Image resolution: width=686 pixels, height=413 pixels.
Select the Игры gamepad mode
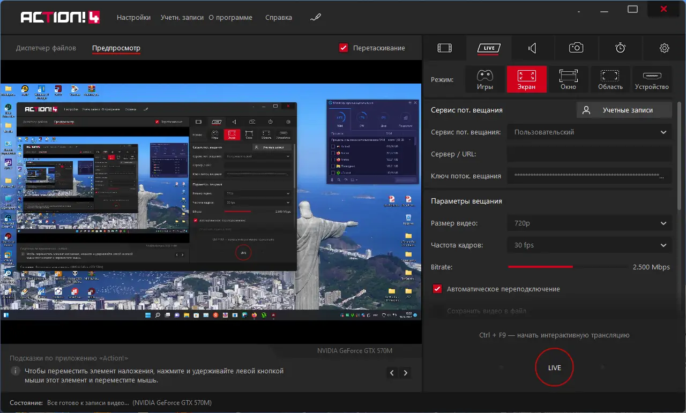tap(484, 79)
